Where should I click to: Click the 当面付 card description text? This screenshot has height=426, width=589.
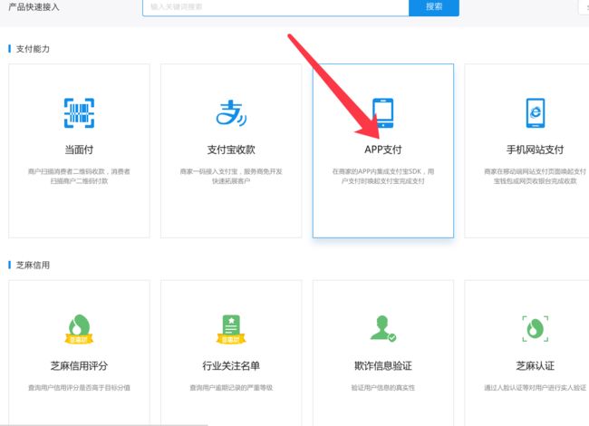point(79,176)
